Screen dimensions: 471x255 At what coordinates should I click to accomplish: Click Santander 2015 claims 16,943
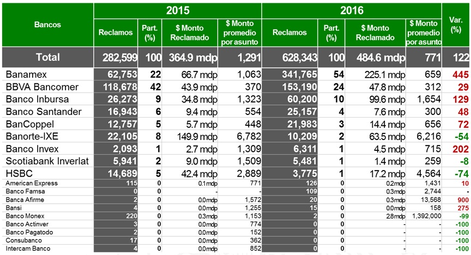click(122, 112)
